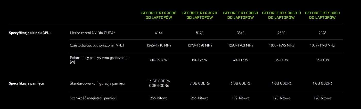Click the 1035–1695 MHz boost clock value

point(281,45)
